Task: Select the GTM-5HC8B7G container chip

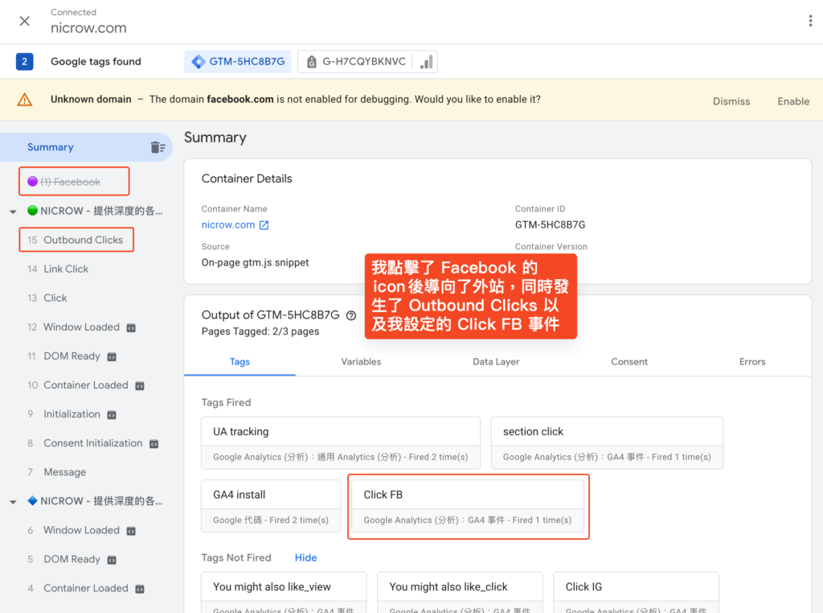Action: [x=238, y=61]
